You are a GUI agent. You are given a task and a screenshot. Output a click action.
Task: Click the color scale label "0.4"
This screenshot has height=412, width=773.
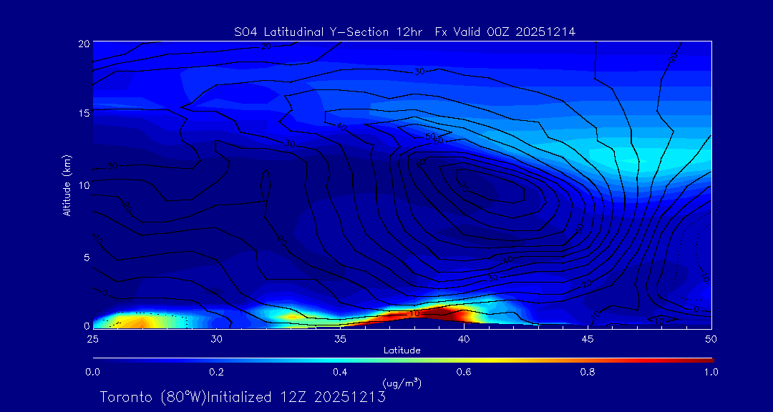click(340, 372)
